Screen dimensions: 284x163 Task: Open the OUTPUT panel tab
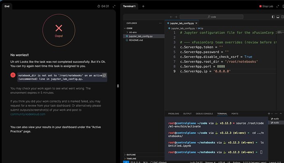tap(187, 113)
